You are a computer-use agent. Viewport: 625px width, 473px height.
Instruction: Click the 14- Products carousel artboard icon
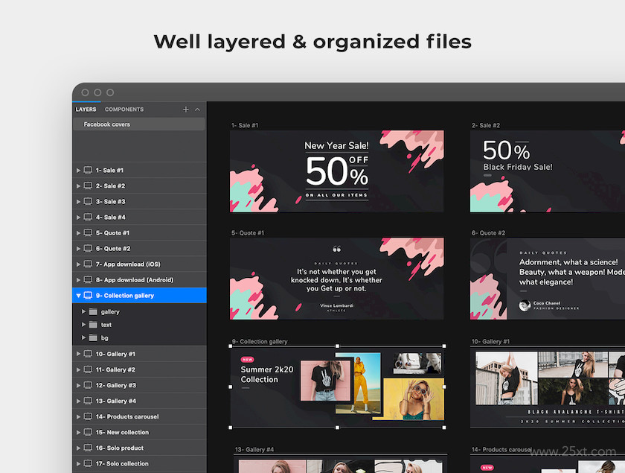pyautogui.click(x=88, y=416)
